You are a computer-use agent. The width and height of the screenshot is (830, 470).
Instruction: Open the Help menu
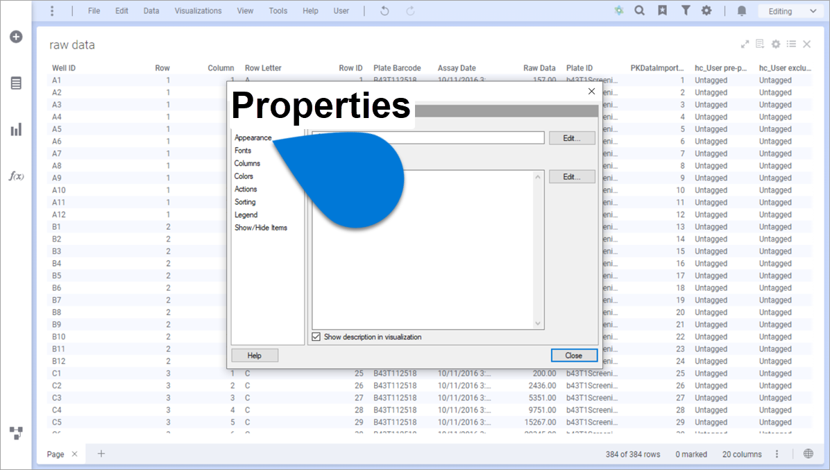(x=310, y=10)
